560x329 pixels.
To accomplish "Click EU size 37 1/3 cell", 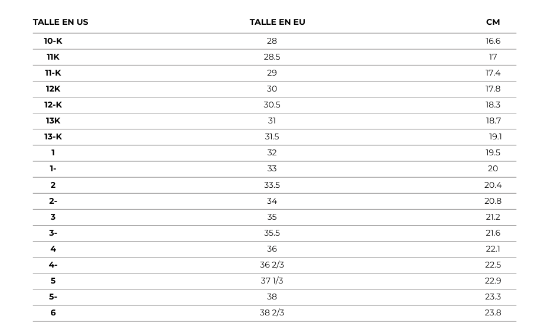I will (272, 281).
